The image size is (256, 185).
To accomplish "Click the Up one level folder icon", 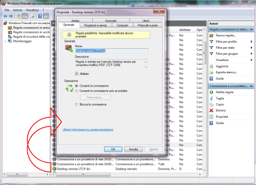I will (18, 16).
